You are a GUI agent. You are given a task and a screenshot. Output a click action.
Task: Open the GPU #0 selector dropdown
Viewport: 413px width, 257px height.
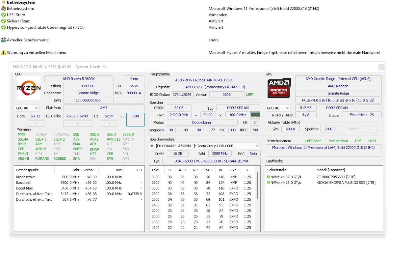pos(278,108)
